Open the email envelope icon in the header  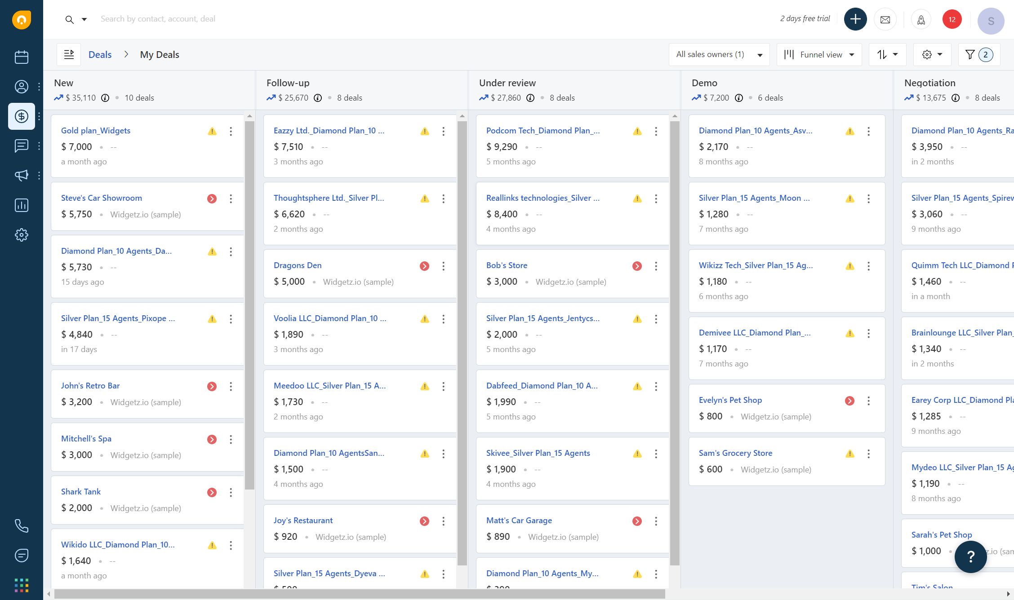point(885,19)
